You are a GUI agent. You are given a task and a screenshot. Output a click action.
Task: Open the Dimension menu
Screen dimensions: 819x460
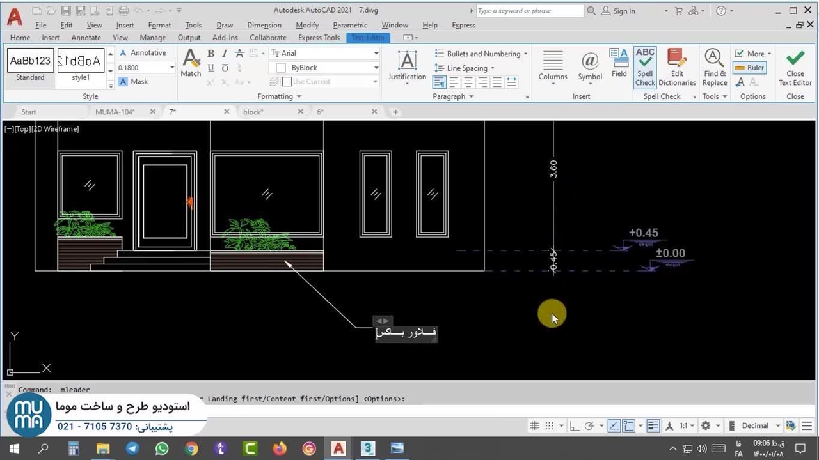264,25
